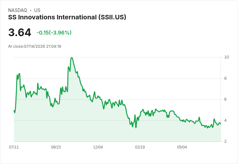Click the 02/19 date axis label

pos(140,147)
